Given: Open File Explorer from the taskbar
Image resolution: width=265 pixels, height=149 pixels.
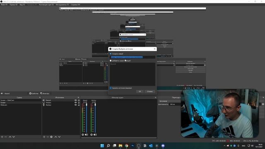Looking at the screenshot, I should (x=120, y=146).
